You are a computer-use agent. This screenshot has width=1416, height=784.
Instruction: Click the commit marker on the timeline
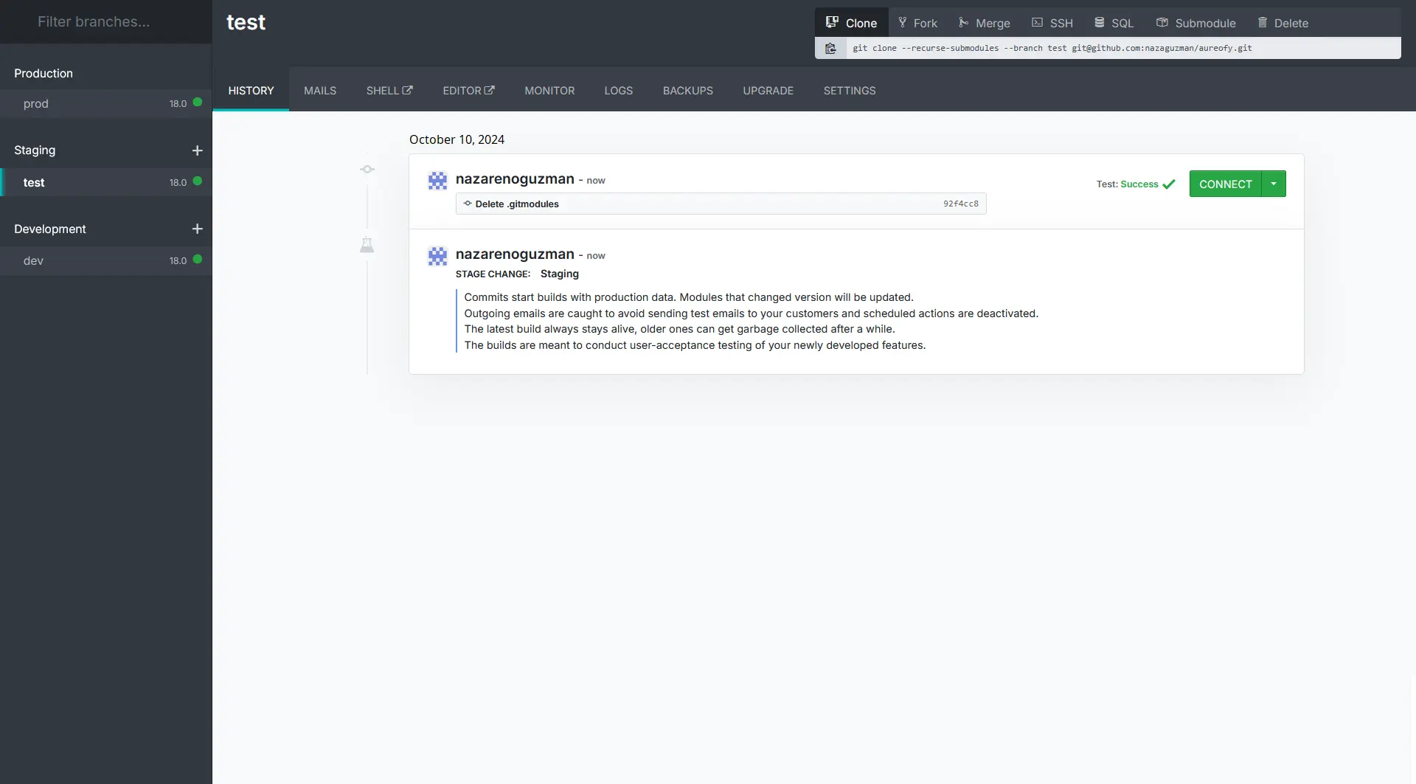pyautogui.click(x=367, y=170)
